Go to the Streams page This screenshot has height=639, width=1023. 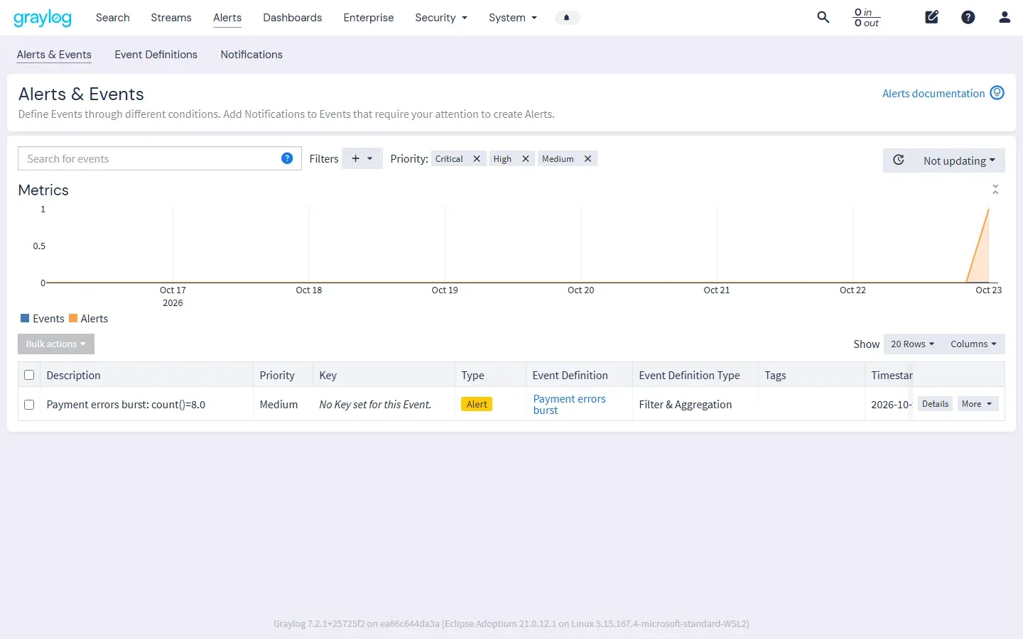(171, 18)
